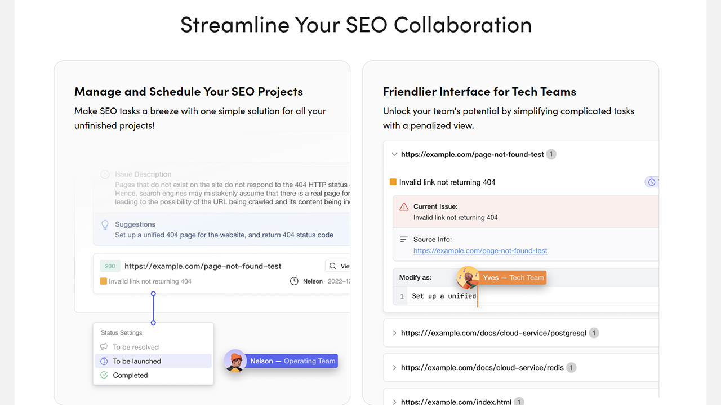
Task: Click the warning triangle beside Current Issue
Action: pos(404,206)
